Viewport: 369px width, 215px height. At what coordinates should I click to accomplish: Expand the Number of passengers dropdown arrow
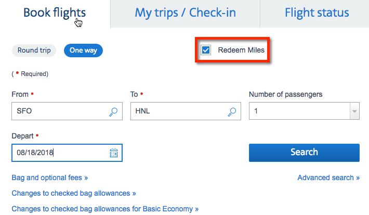[354, 111]
